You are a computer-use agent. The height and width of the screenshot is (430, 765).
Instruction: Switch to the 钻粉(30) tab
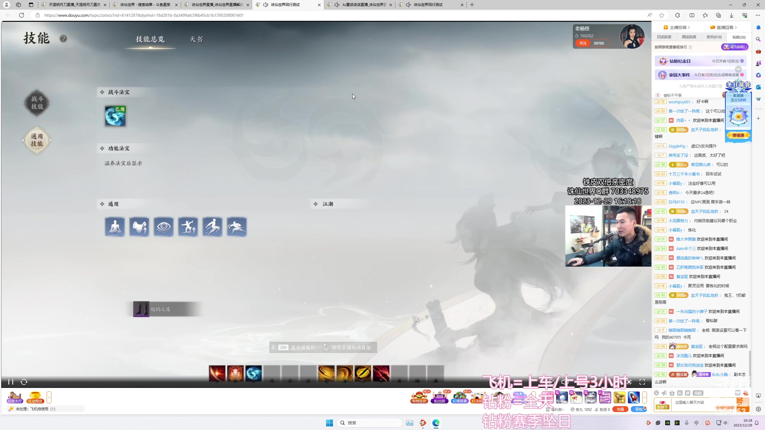coord(739,37)
